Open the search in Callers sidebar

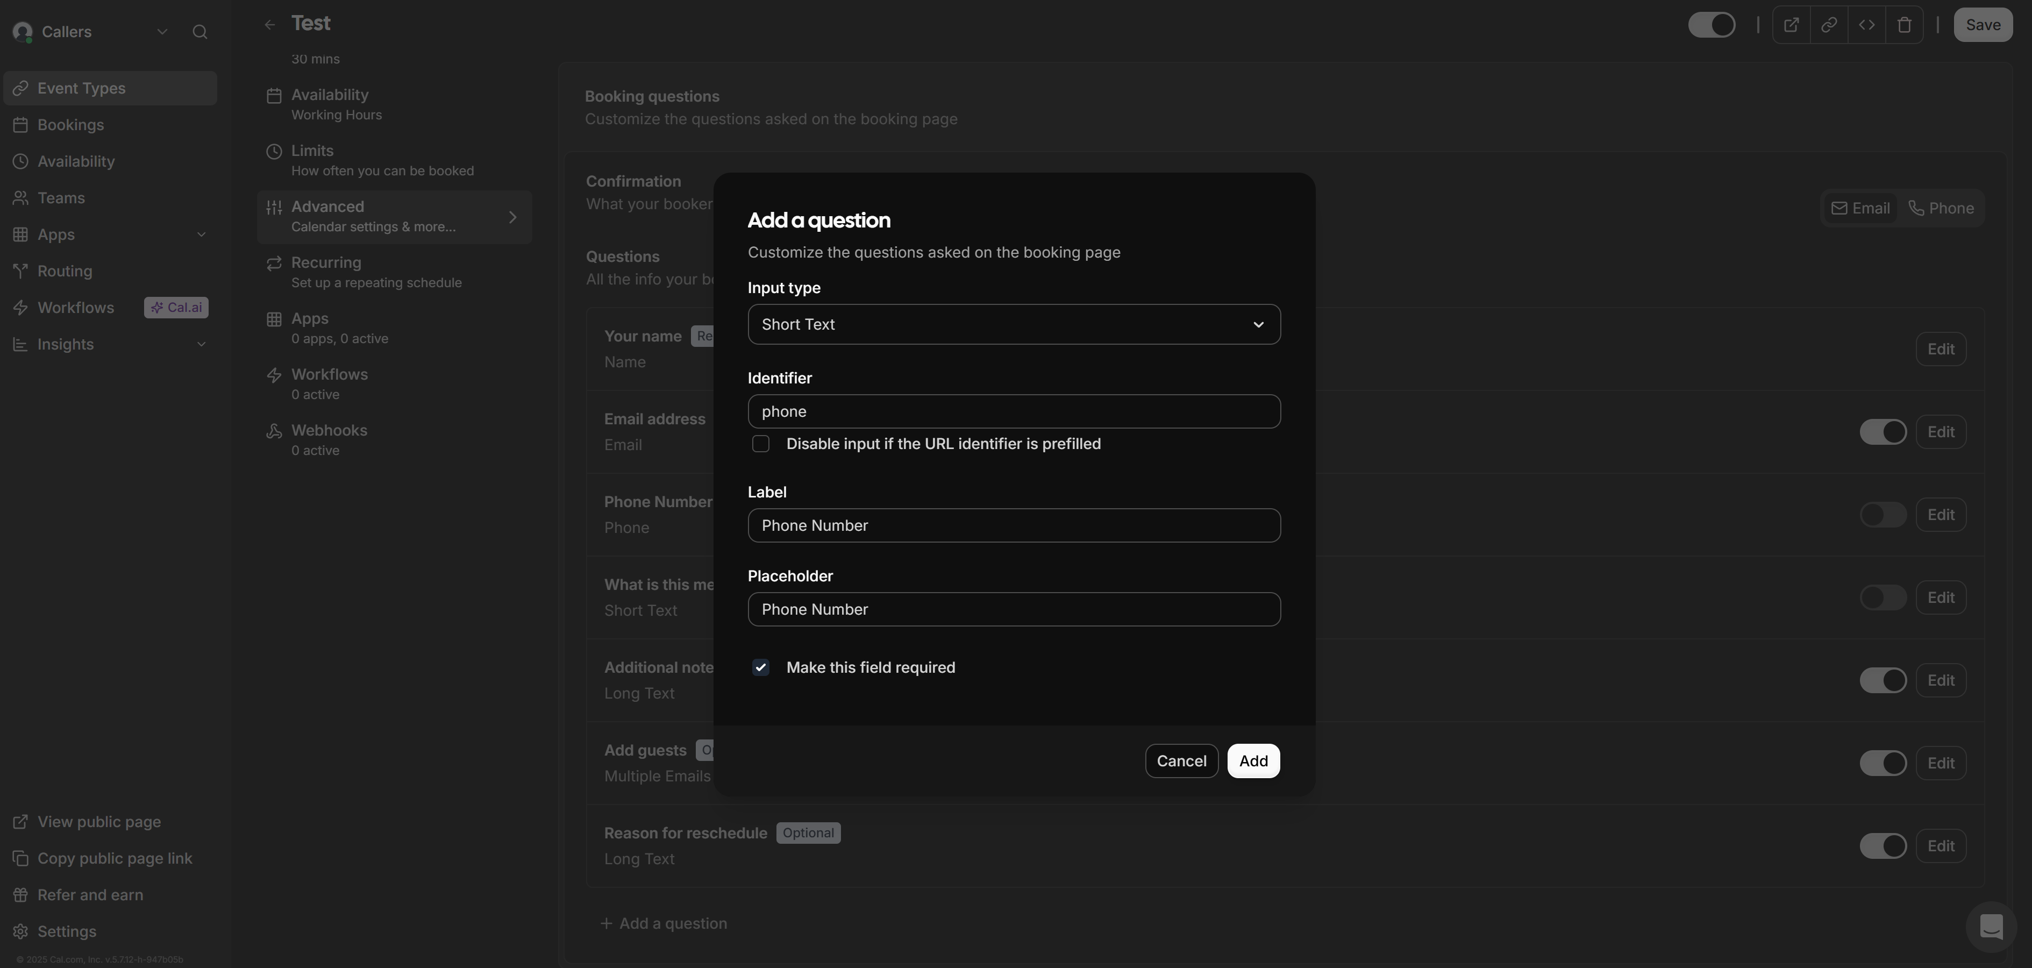[x=199, y=32]
